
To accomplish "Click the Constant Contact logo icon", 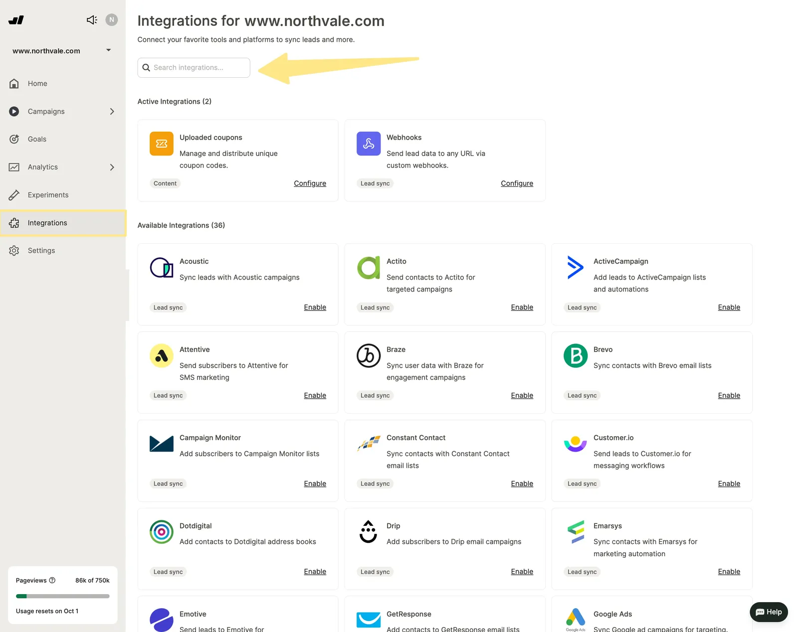I will coord(369,444).
